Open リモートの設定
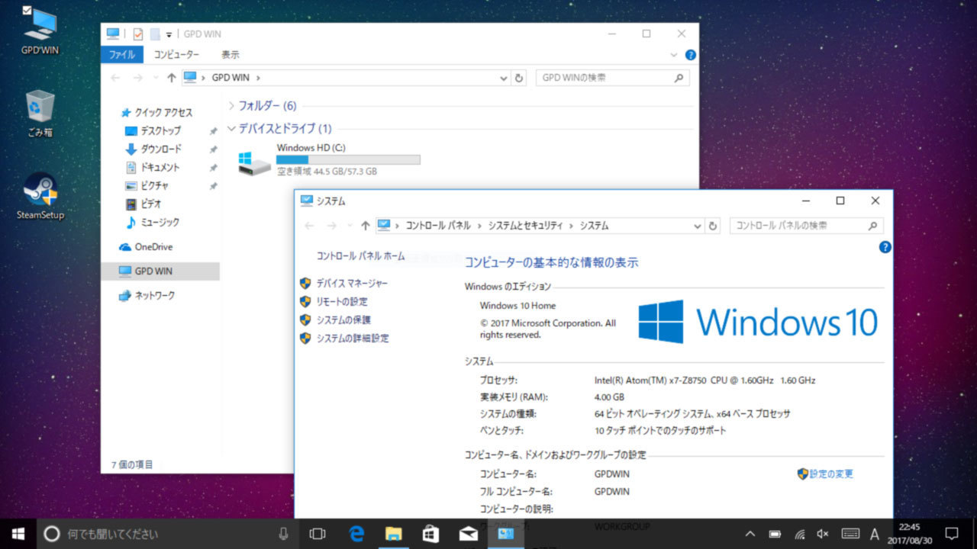Image resolution: width=977 pixels, height=549 pixels. pos(342,301)
